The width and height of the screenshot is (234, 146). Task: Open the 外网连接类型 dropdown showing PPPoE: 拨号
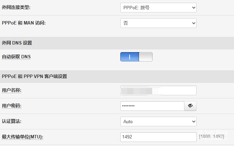coord(158,8)
